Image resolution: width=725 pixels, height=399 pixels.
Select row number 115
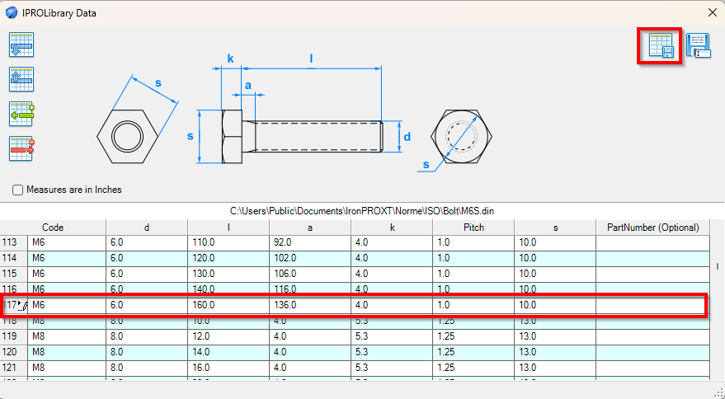(13, 274)
